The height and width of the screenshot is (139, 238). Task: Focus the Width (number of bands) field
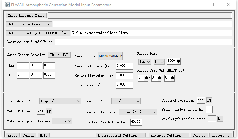[x=209, y=109]
